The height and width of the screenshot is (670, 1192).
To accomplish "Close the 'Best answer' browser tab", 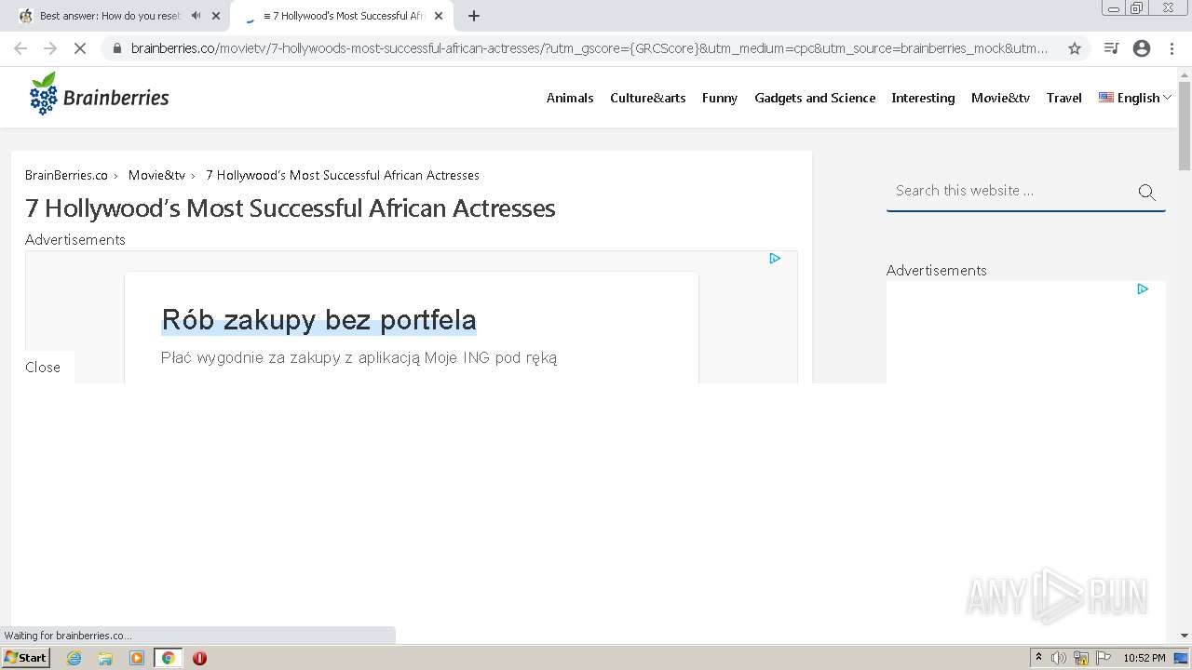I will 216,16.
